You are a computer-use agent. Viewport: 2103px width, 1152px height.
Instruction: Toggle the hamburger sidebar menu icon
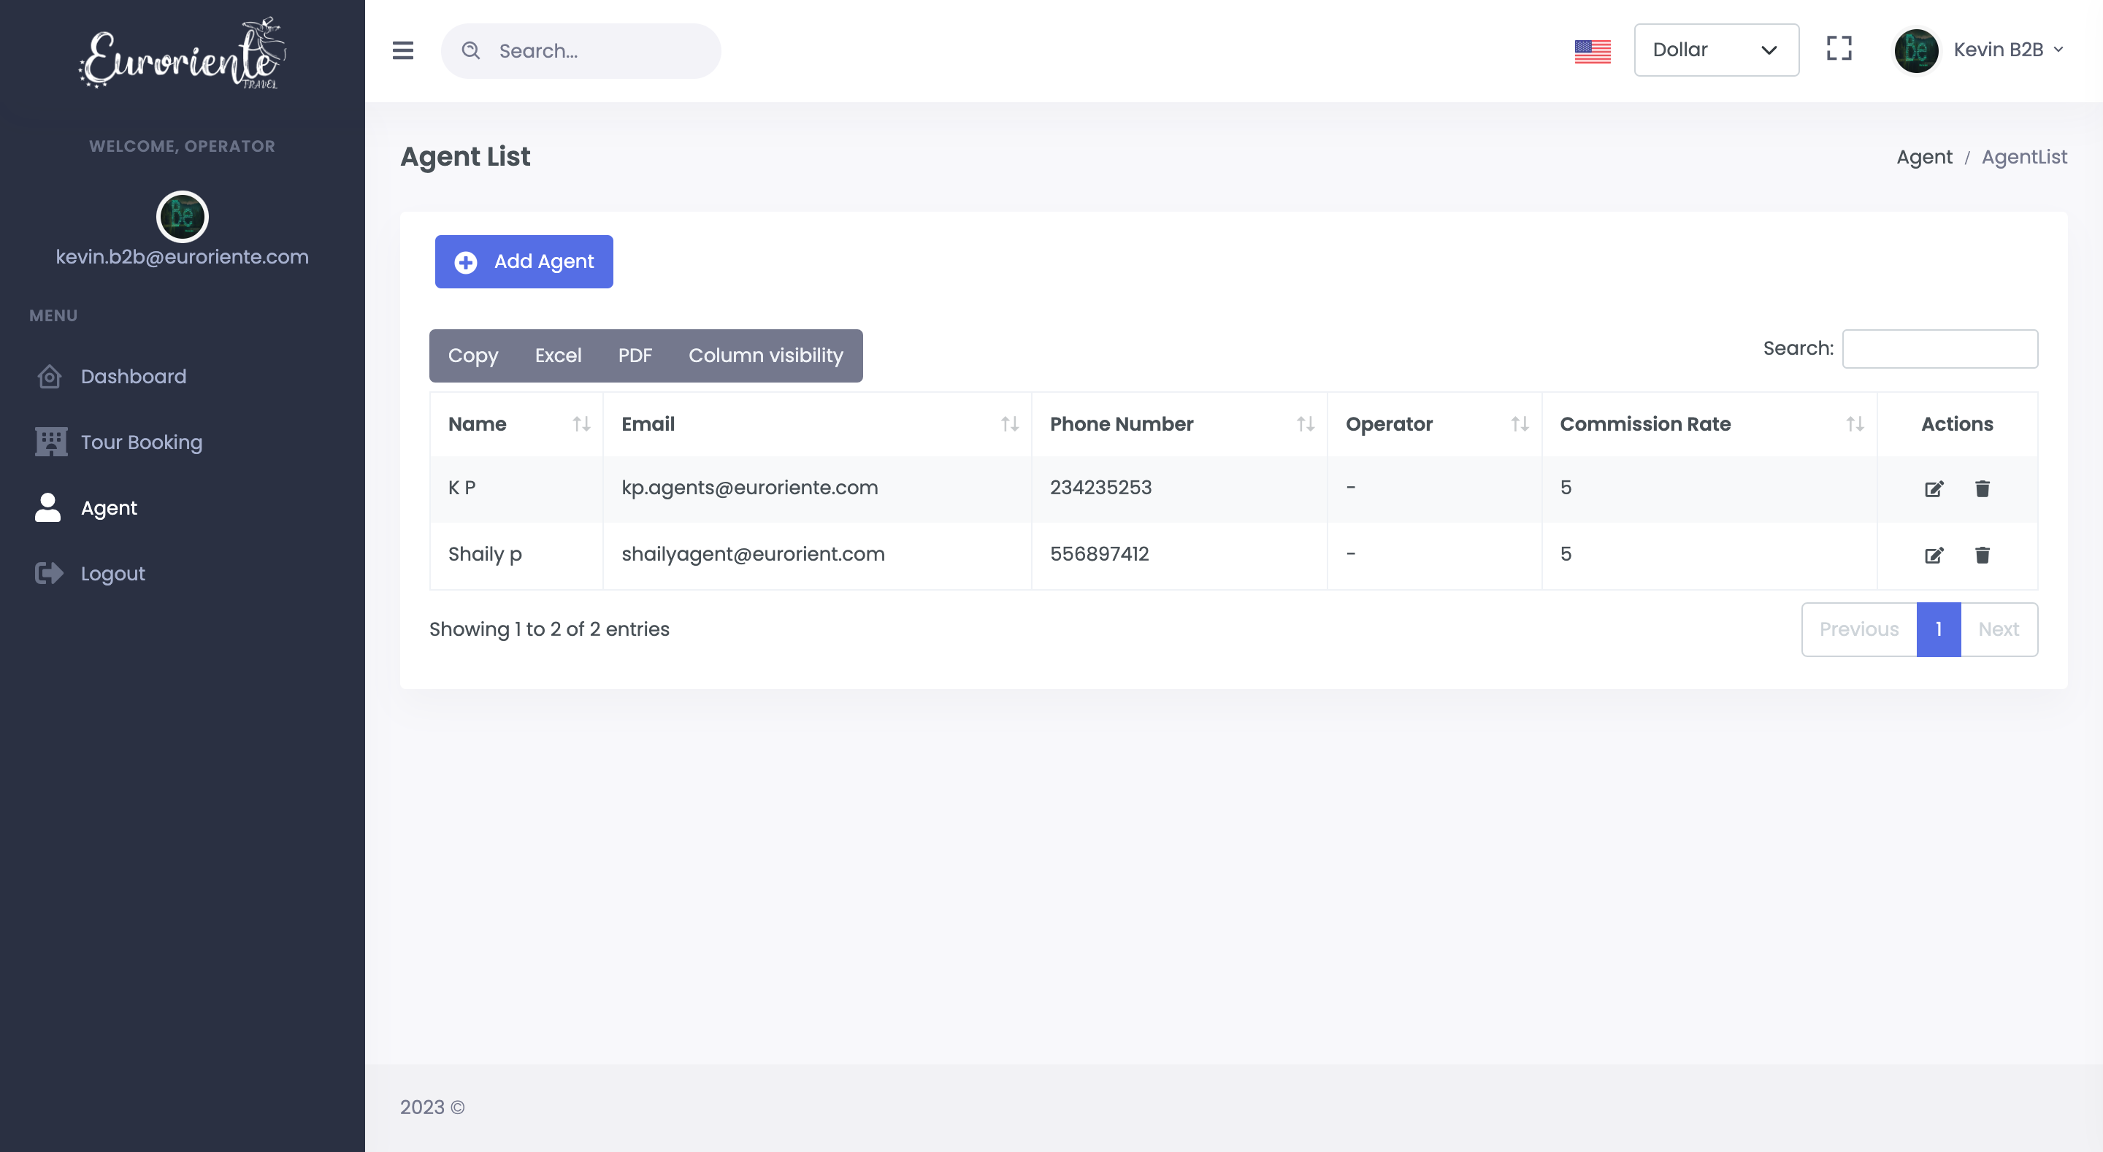click(402, 50)
